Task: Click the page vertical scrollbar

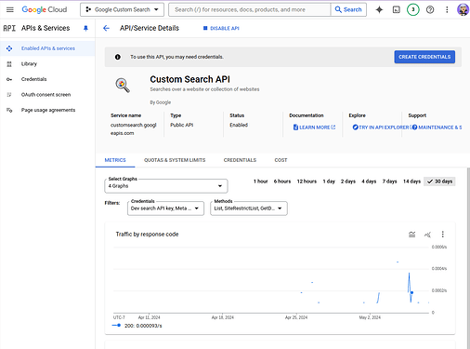Action: tap(468, 258)
